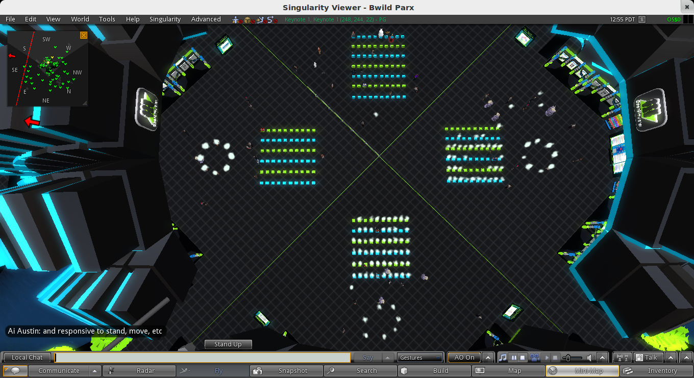Click inside the mini-map radar view
This screenshot has width=694, height=378.
click(47, 69)
